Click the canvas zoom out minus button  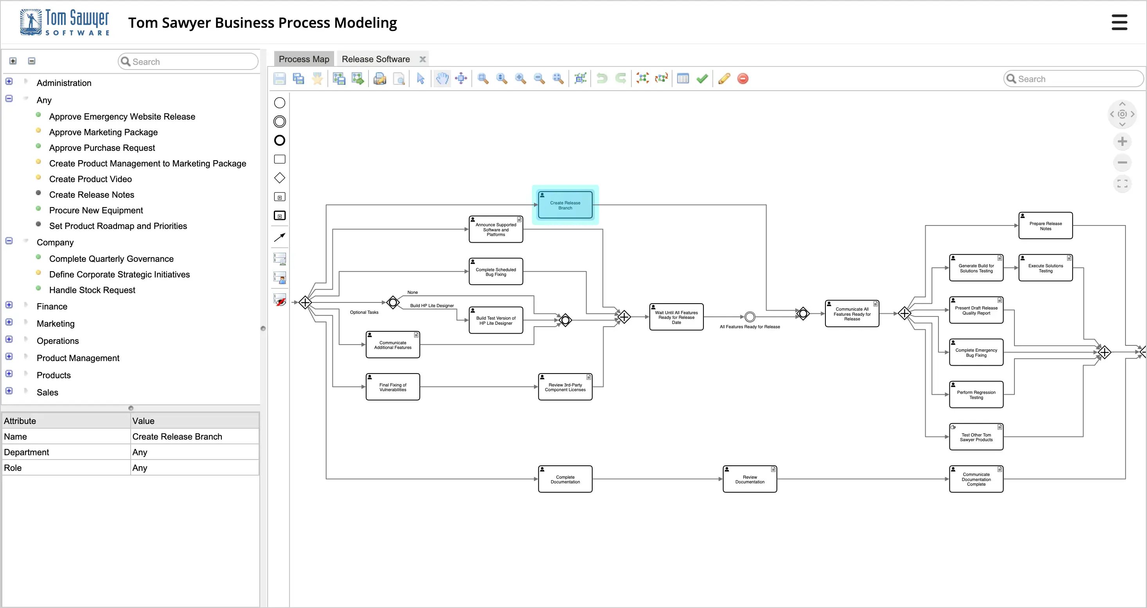point(1122,163)
